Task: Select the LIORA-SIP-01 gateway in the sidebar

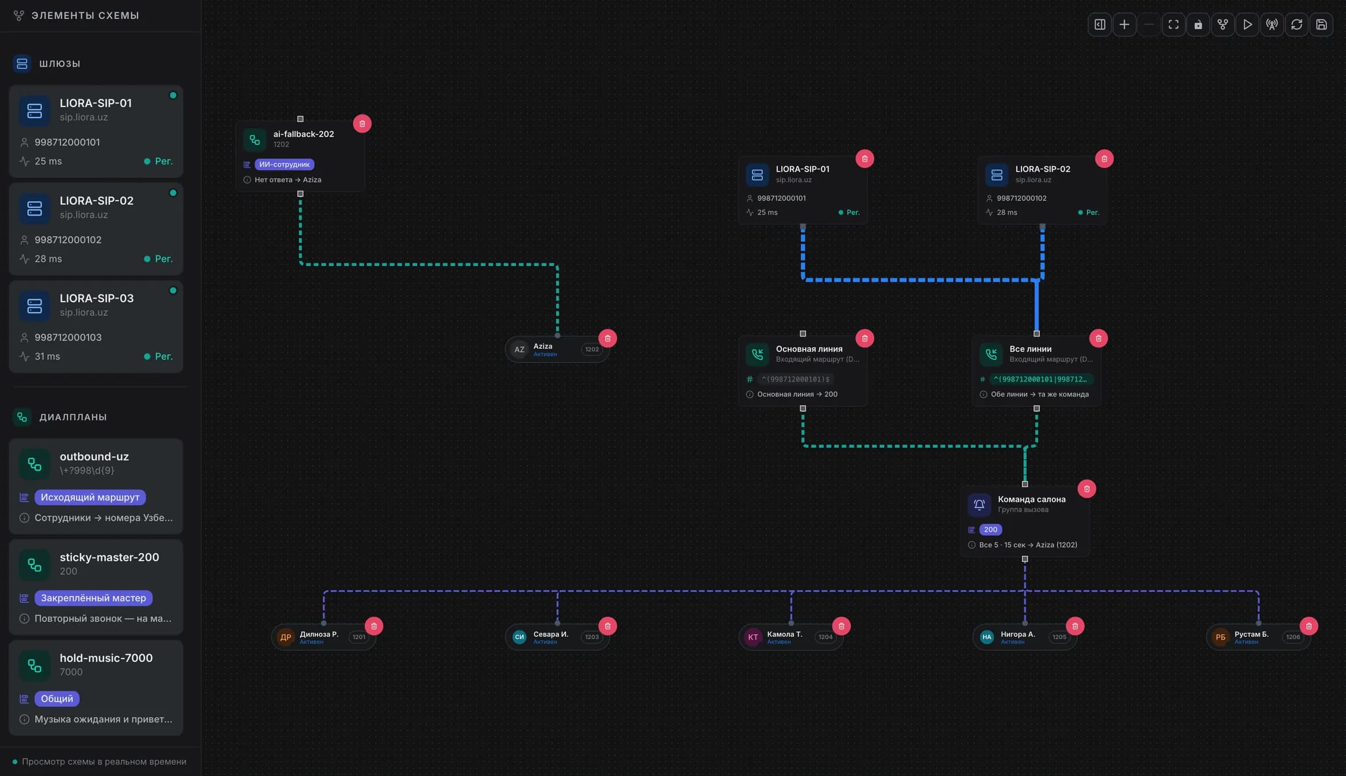Action: [x=96, y=131]
